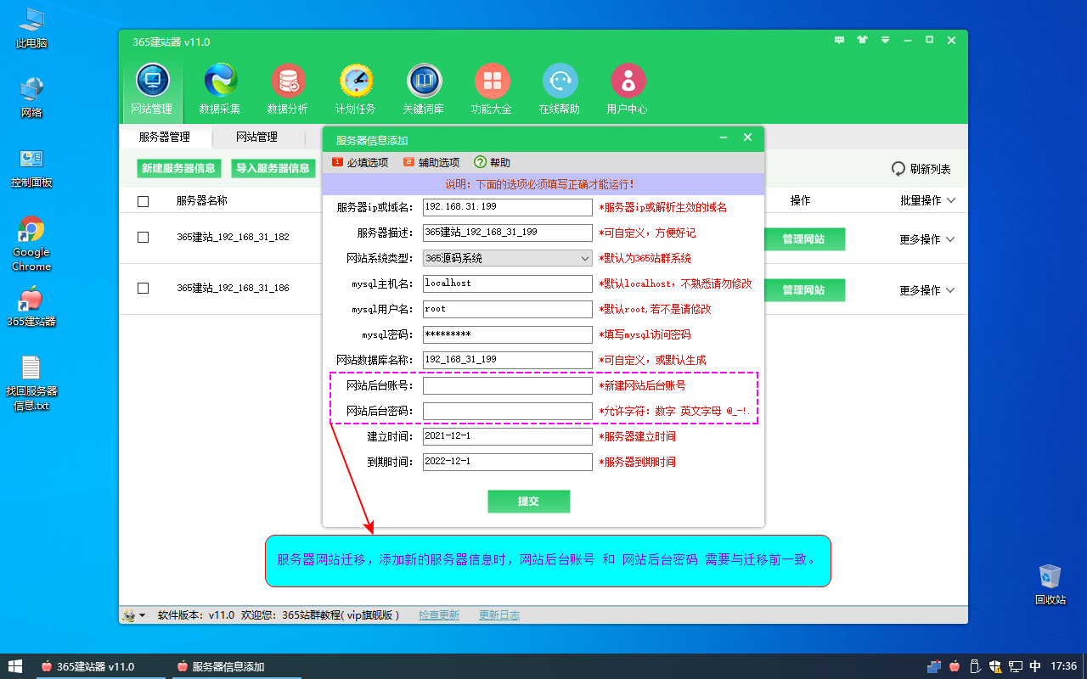Open Google Chrome from the desktop
Screen dimensions: 1087x679
click(31, 244)
